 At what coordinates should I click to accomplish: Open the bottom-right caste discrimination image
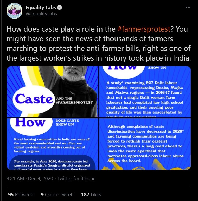tap(145, 144)
